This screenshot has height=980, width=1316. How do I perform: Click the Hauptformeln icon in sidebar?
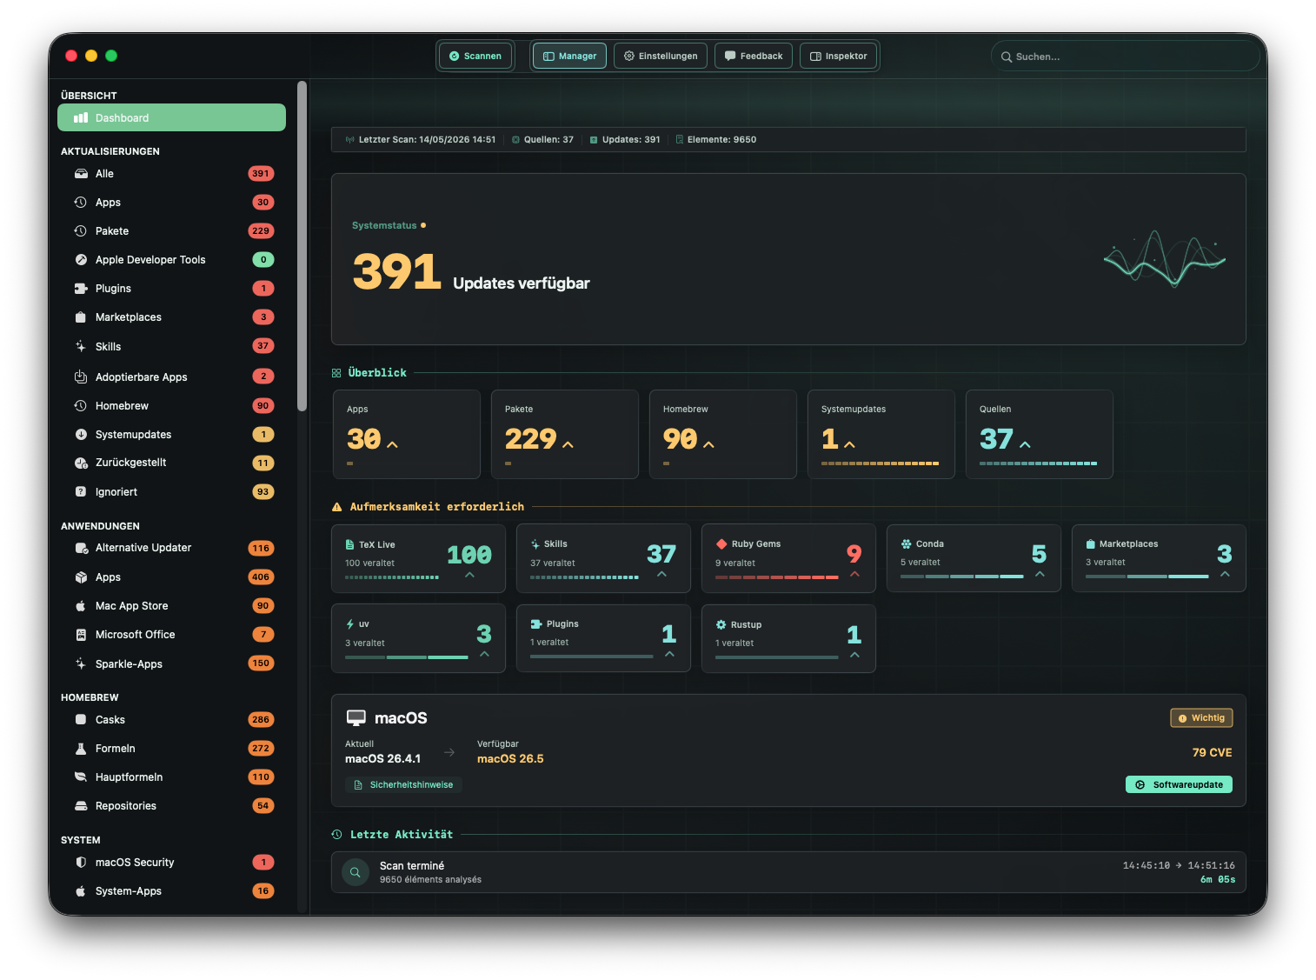click(x=81, y=777)
